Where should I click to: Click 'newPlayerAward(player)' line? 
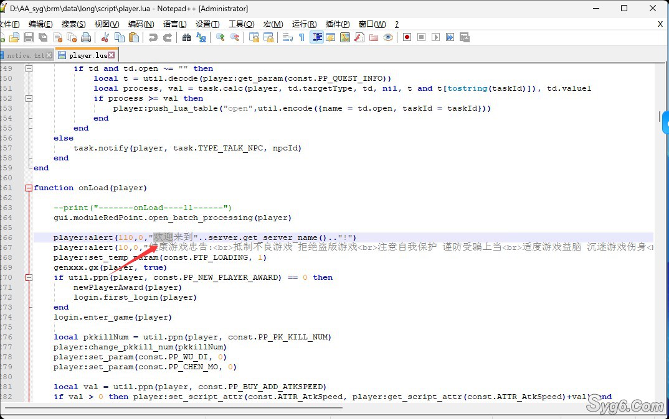coord(128,287)
